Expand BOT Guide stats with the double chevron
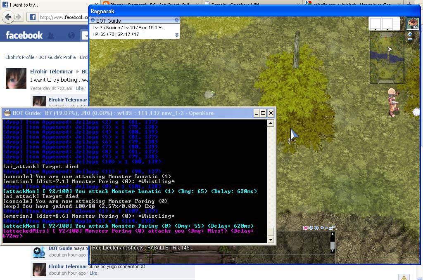Image resolution: width=423 pixels, height=280 pixels. 176,35
